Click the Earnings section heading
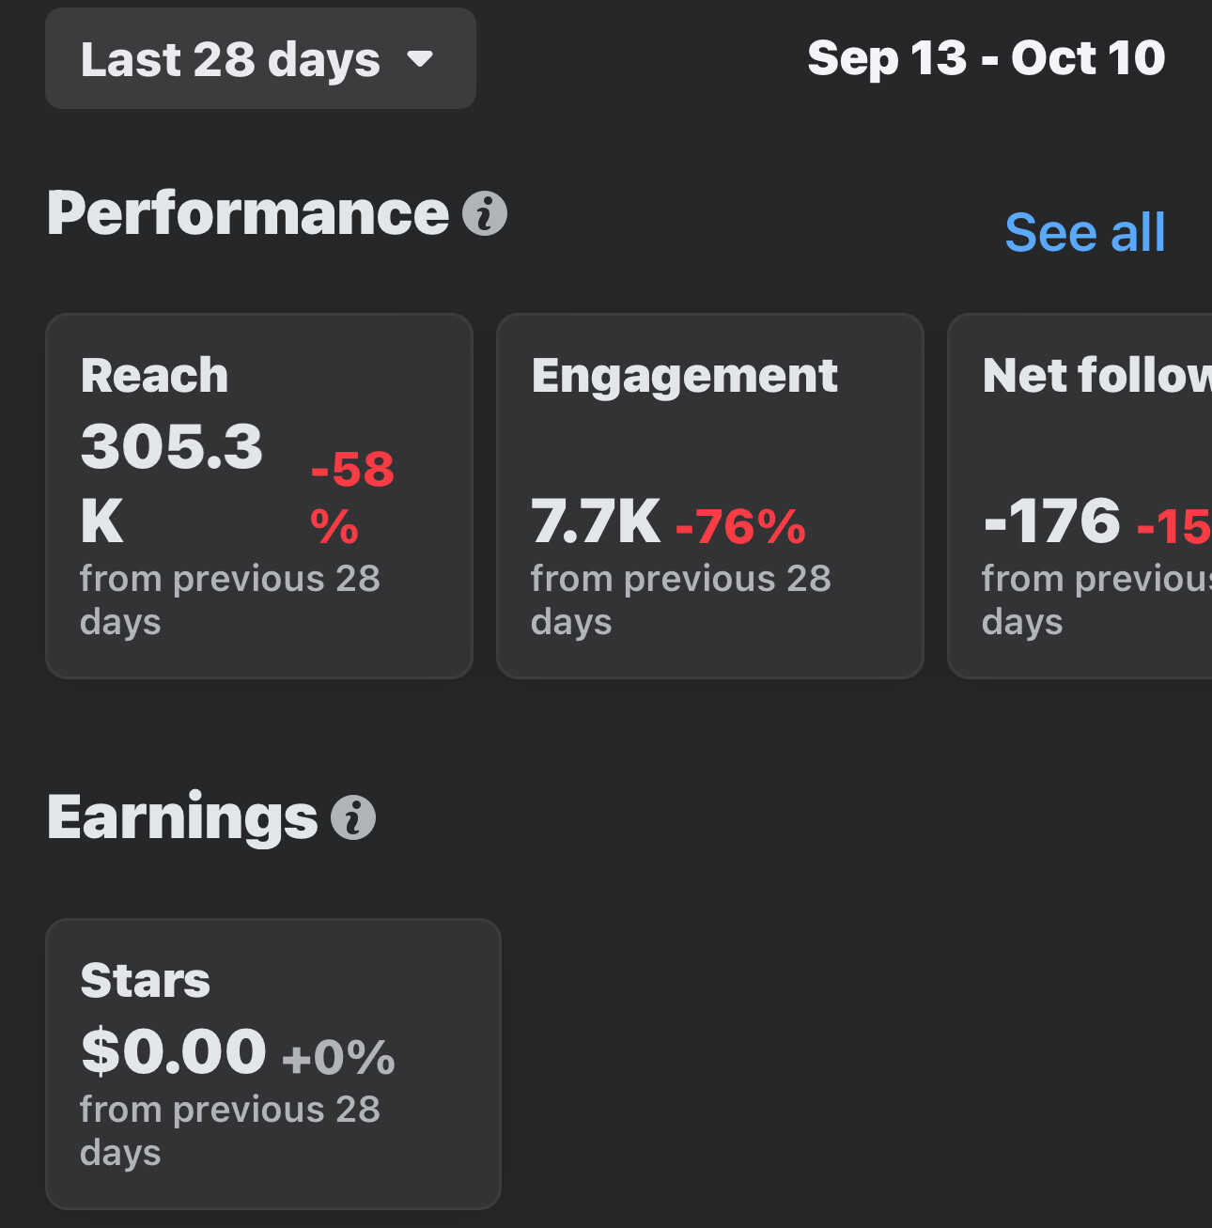Screen dimensions: 1212x1228 (182, 817)
